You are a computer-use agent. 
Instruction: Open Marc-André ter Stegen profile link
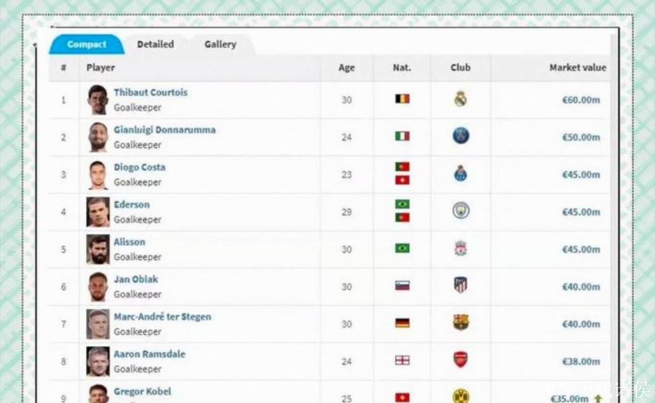point(162,317)
